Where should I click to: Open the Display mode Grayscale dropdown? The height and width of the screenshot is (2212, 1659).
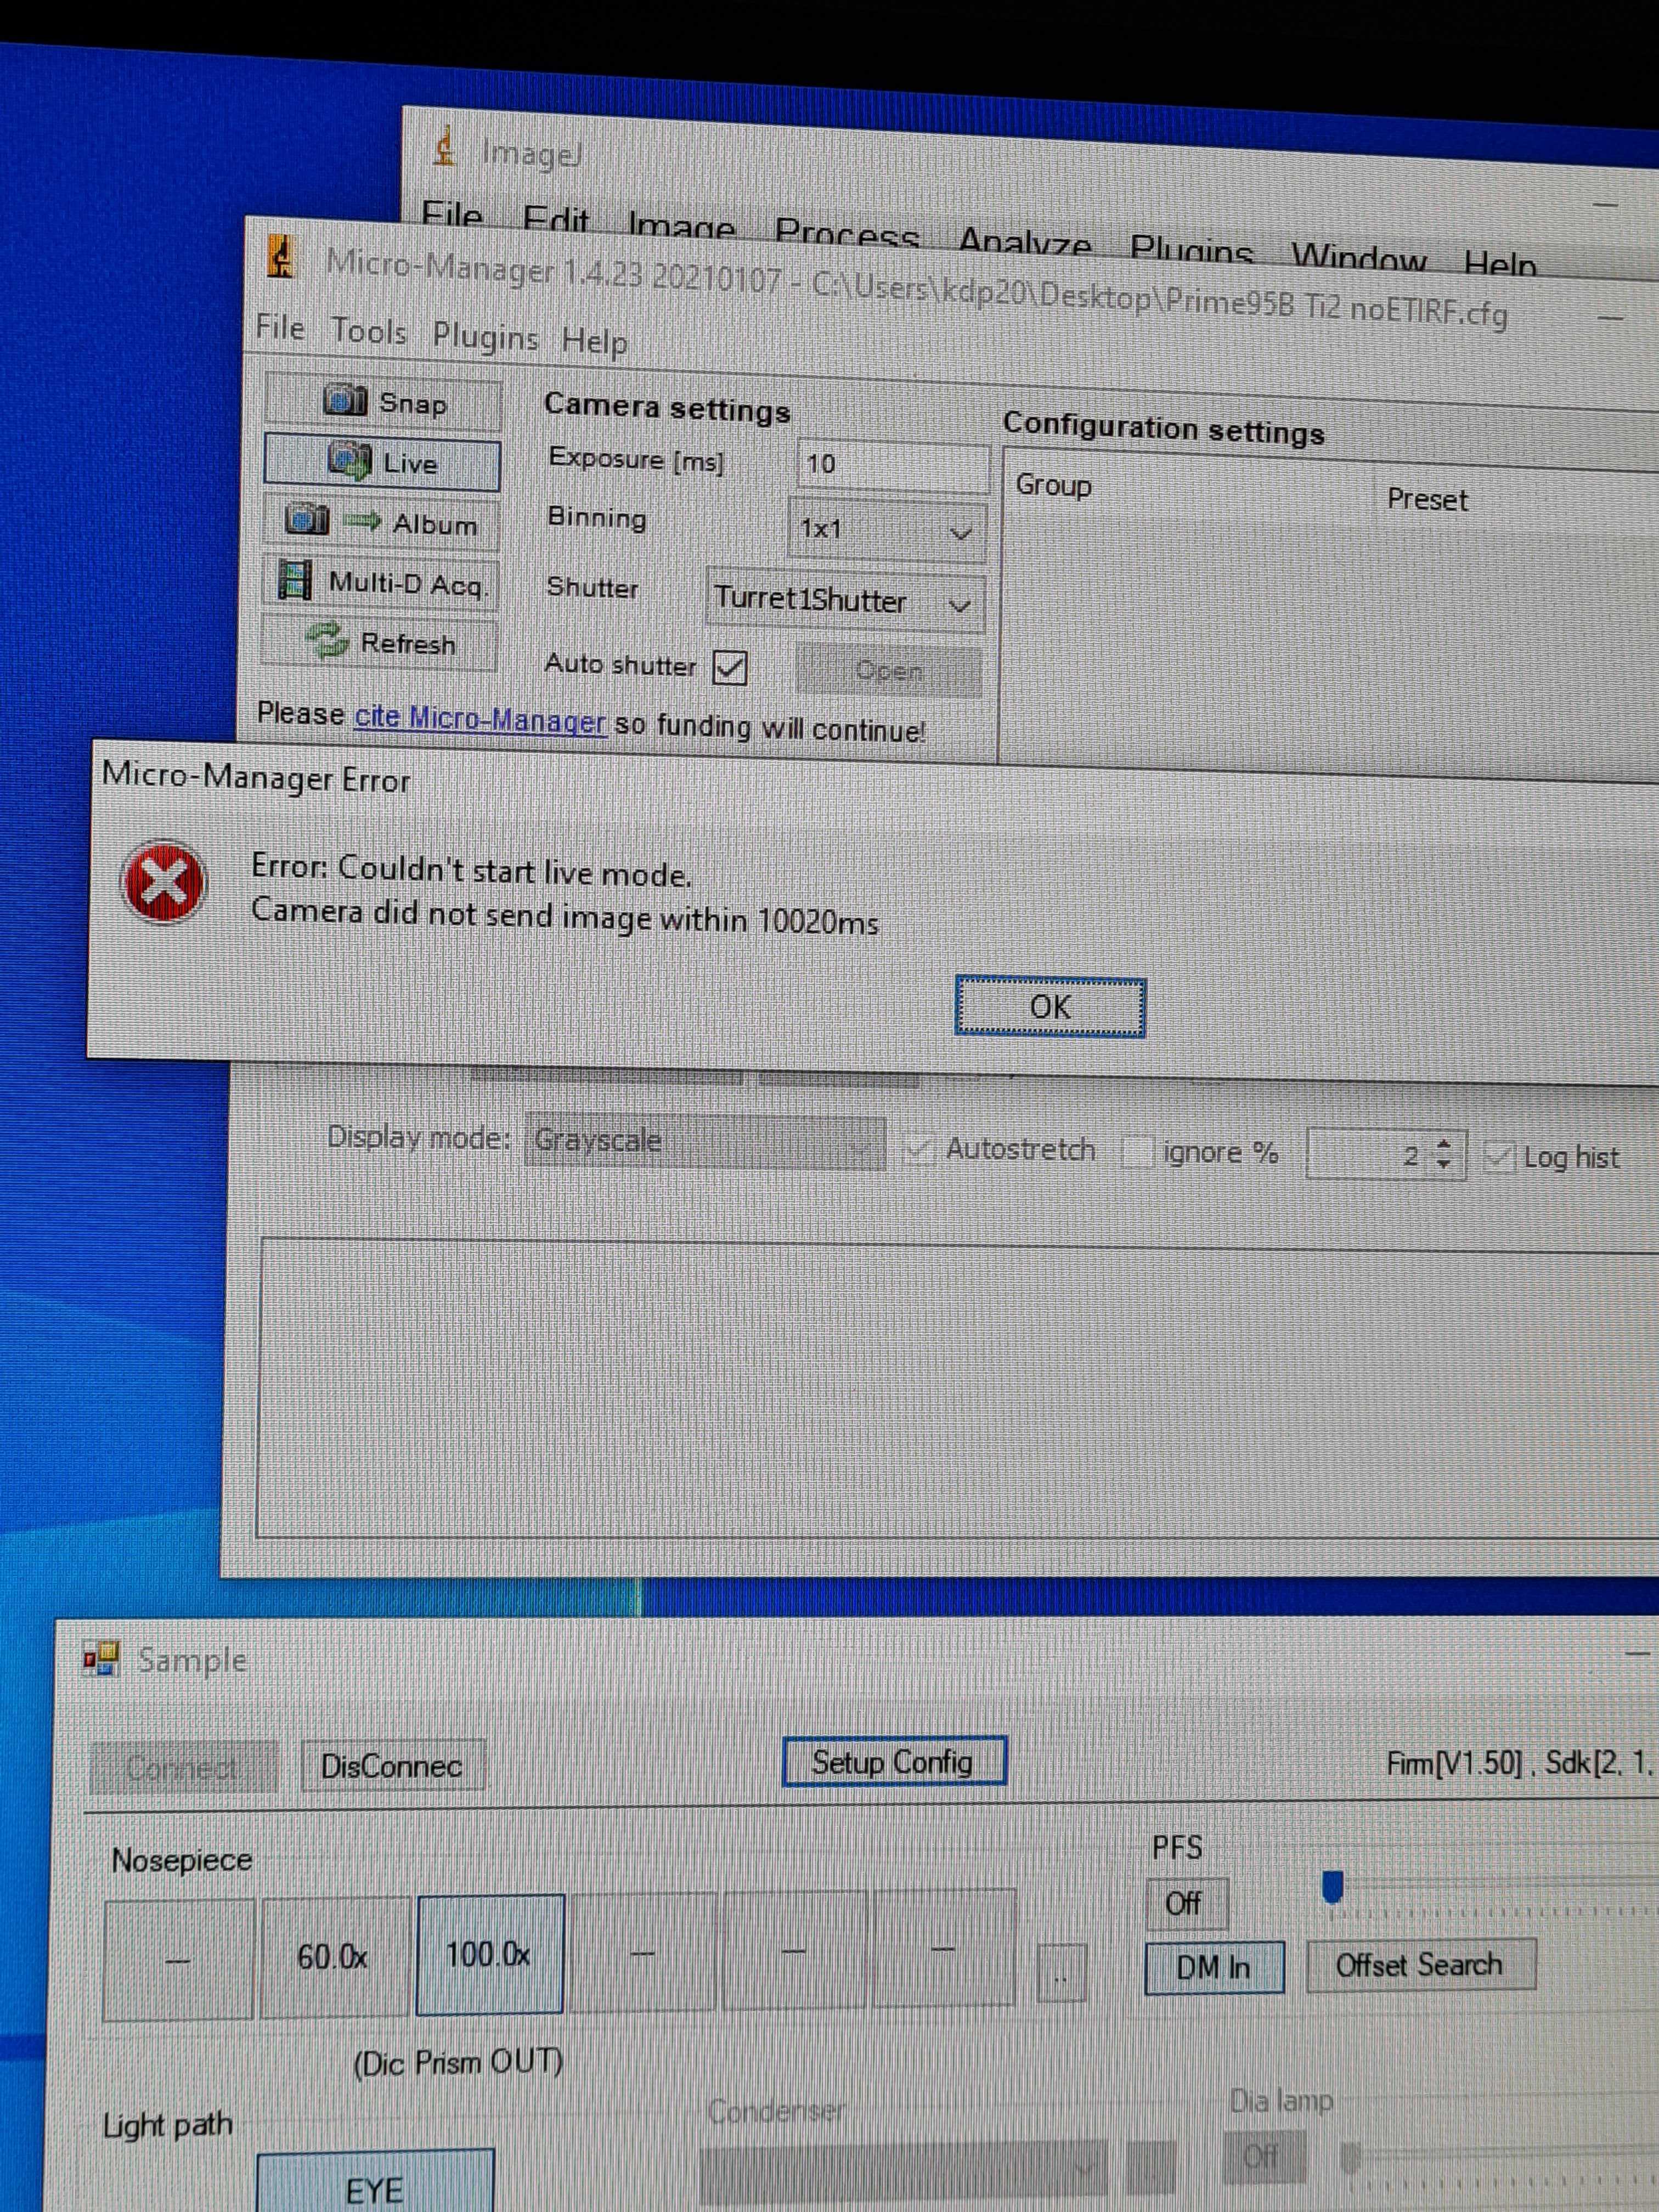pos(705,1142)
